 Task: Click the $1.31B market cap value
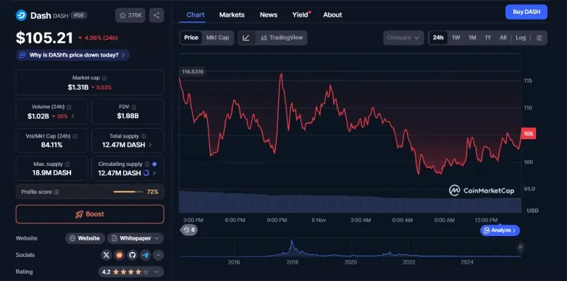[77, 87]
